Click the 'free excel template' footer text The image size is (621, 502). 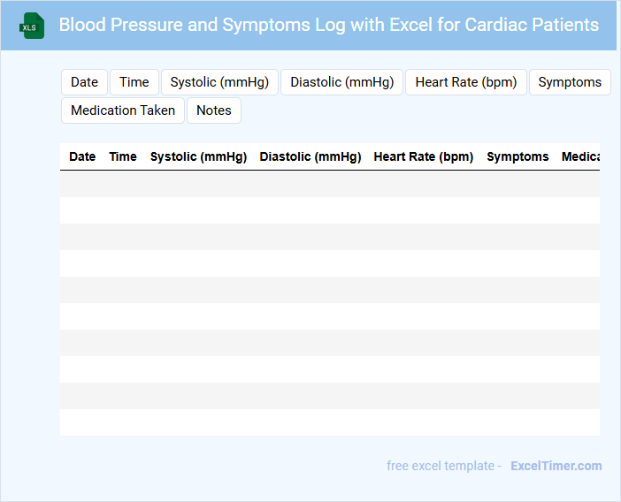click(x=443, y=466)
